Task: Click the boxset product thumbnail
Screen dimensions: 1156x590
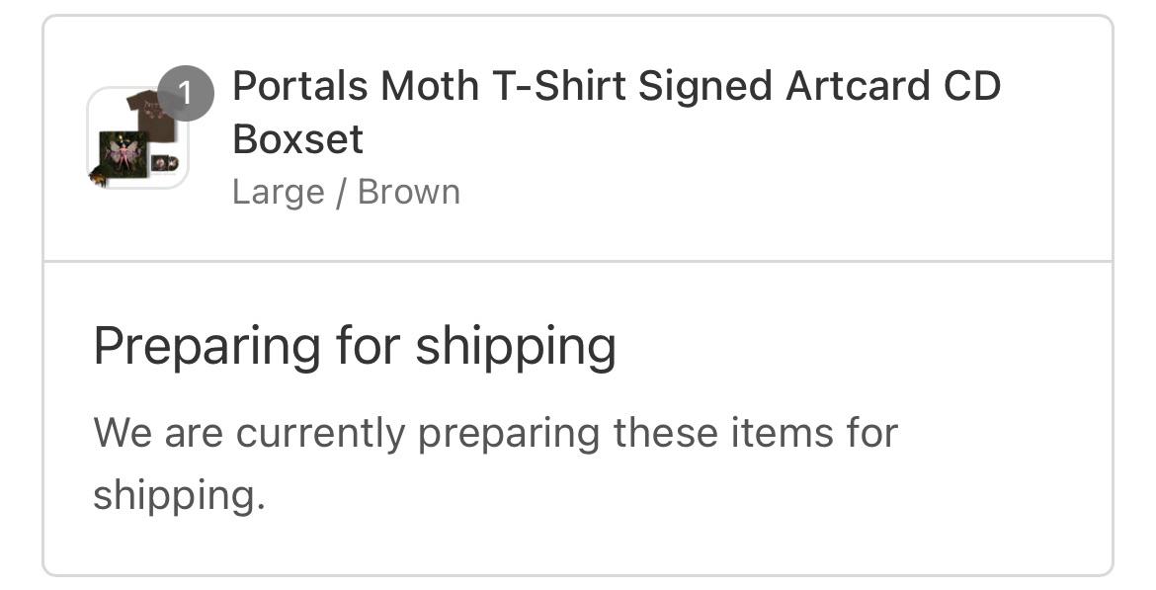Action: click(136, 138)
